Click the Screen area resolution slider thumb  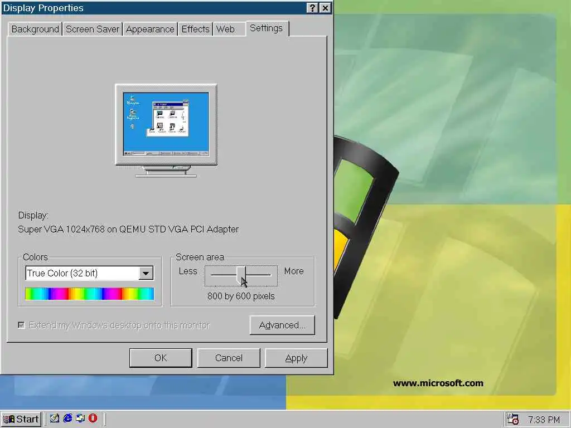241,275
